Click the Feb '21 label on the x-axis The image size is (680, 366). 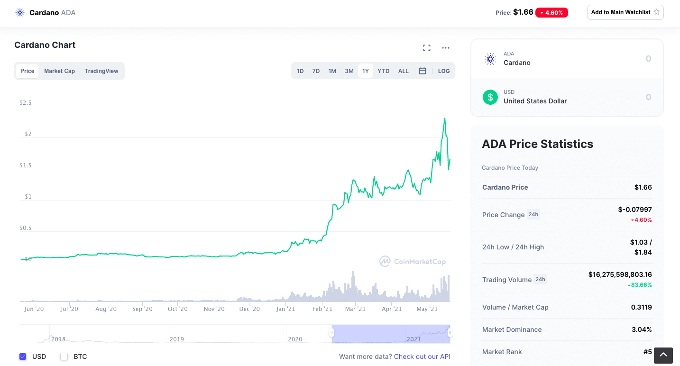[x=322, y=309]
